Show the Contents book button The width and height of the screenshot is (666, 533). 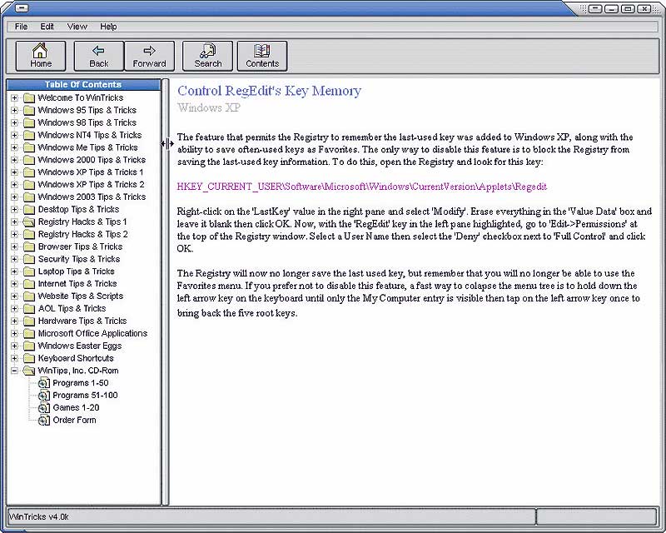coord(262,56)
